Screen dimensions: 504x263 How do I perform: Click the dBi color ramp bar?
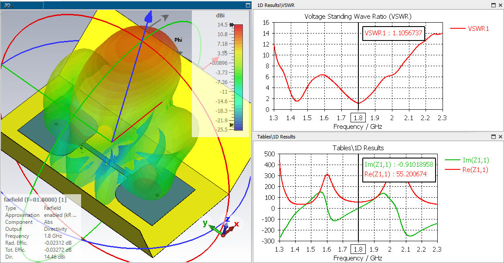(238, 77)
